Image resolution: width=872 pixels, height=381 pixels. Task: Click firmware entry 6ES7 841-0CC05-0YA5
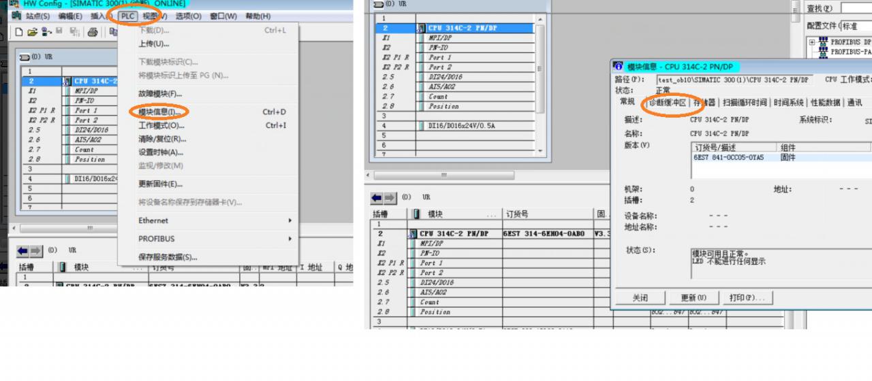[728, 157]
